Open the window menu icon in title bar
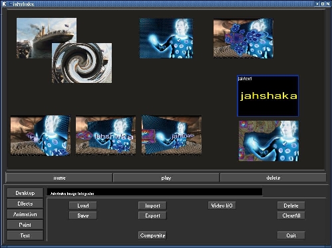Viewport: 332px width, 248px height. pos(4,4)
